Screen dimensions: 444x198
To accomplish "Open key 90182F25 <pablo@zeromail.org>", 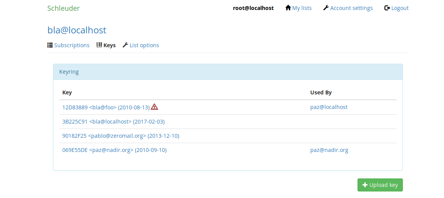I will coord(121,136).
